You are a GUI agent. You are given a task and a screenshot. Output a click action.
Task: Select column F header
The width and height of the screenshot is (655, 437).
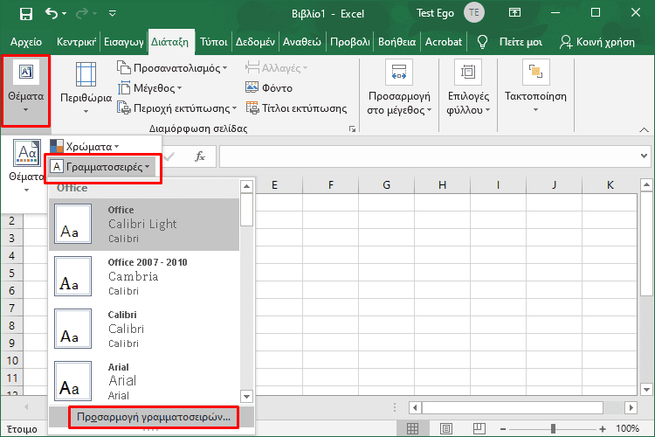[x=330, y=184]
